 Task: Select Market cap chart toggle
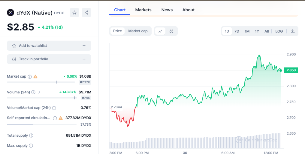click(x=138, y=31)
